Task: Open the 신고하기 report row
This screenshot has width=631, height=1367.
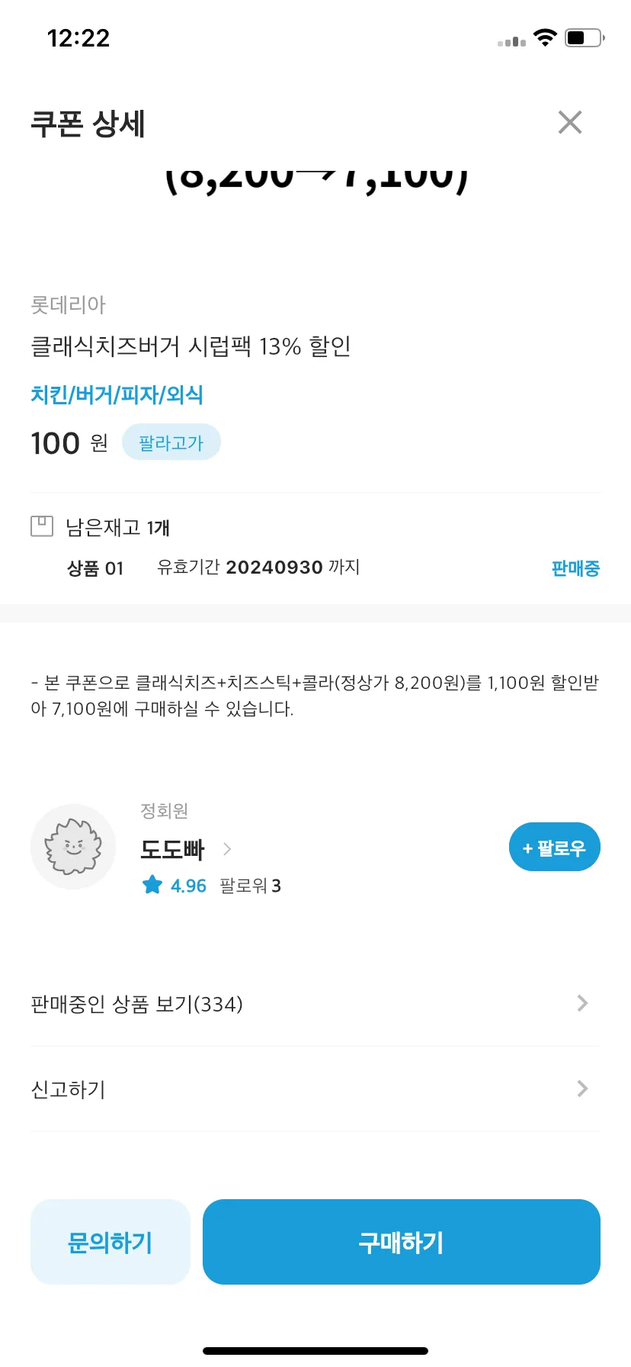Action: tap(315, 1089)
